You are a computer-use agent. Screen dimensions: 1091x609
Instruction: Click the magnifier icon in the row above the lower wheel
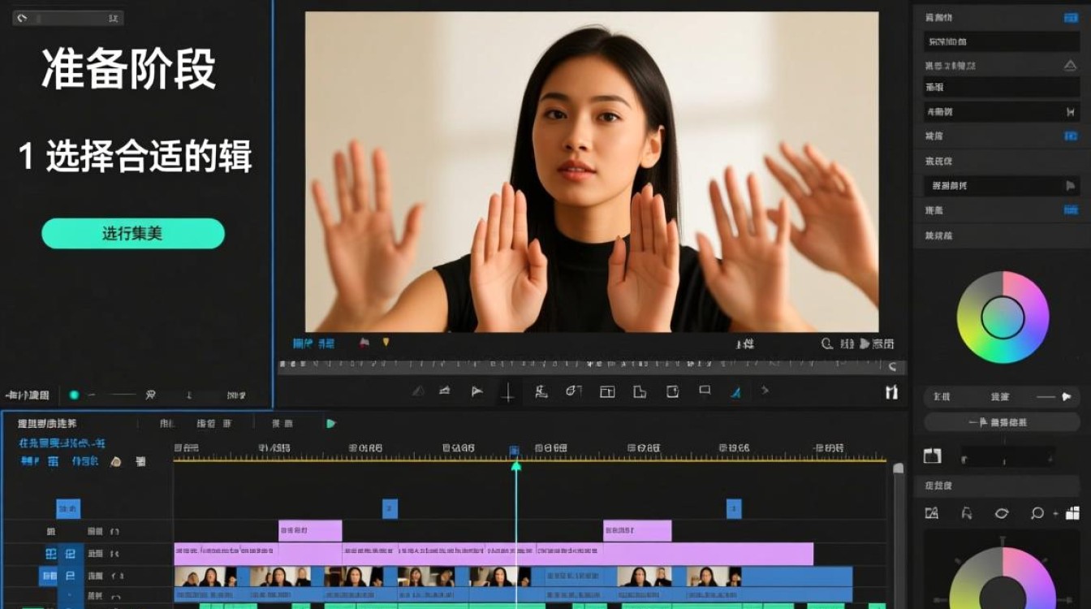click(x=1037, y=513)
